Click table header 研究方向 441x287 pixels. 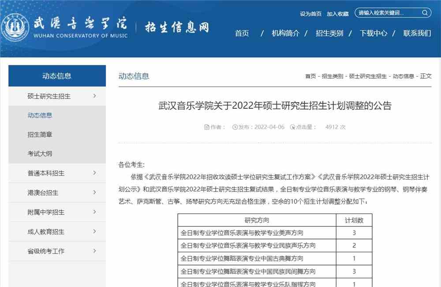pos(257,220)
